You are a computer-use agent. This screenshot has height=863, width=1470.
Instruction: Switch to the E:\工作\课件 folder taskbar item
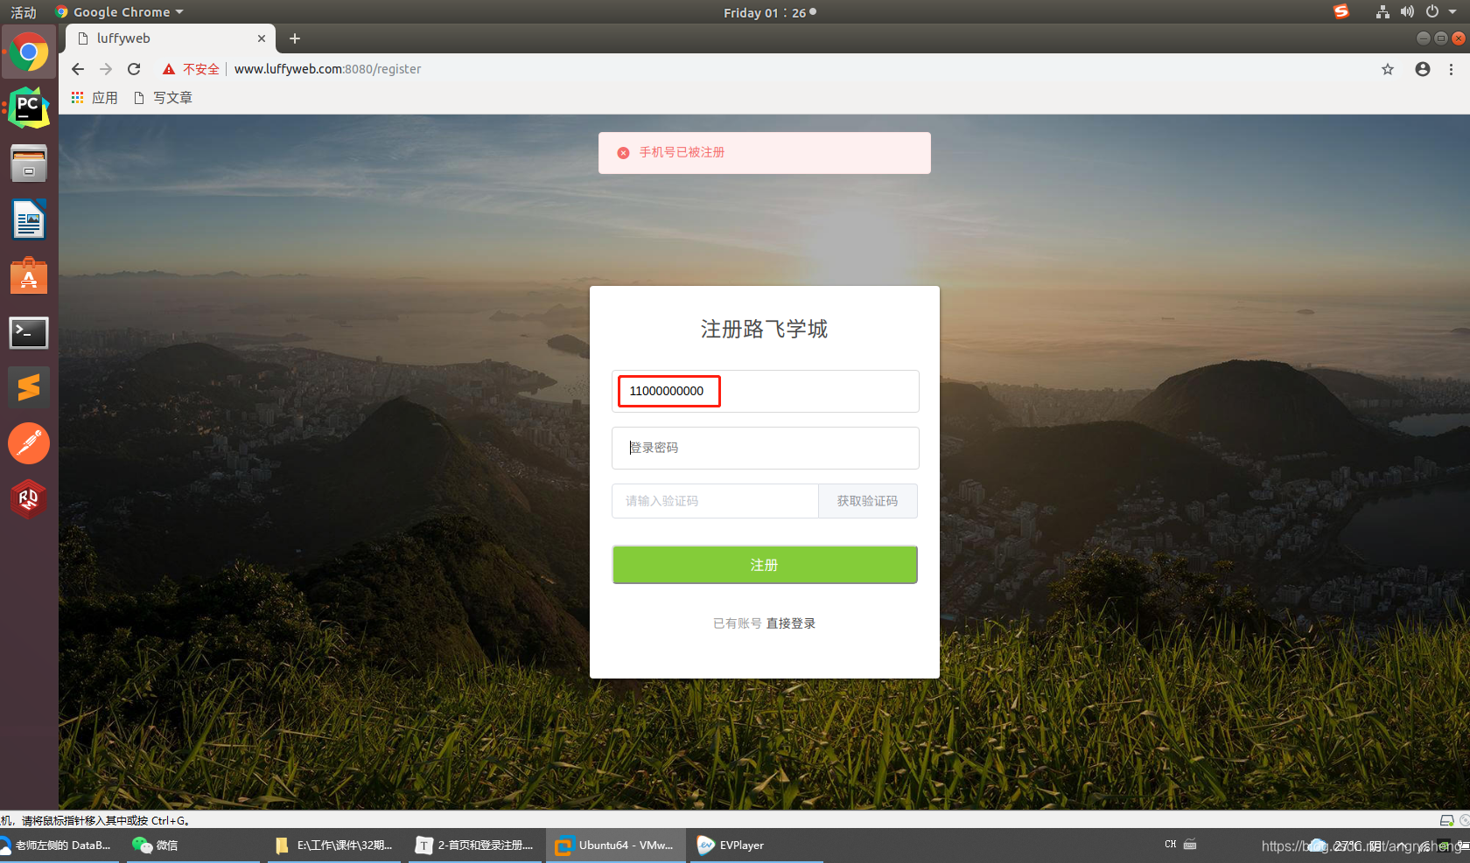click(x=334, y=846)
